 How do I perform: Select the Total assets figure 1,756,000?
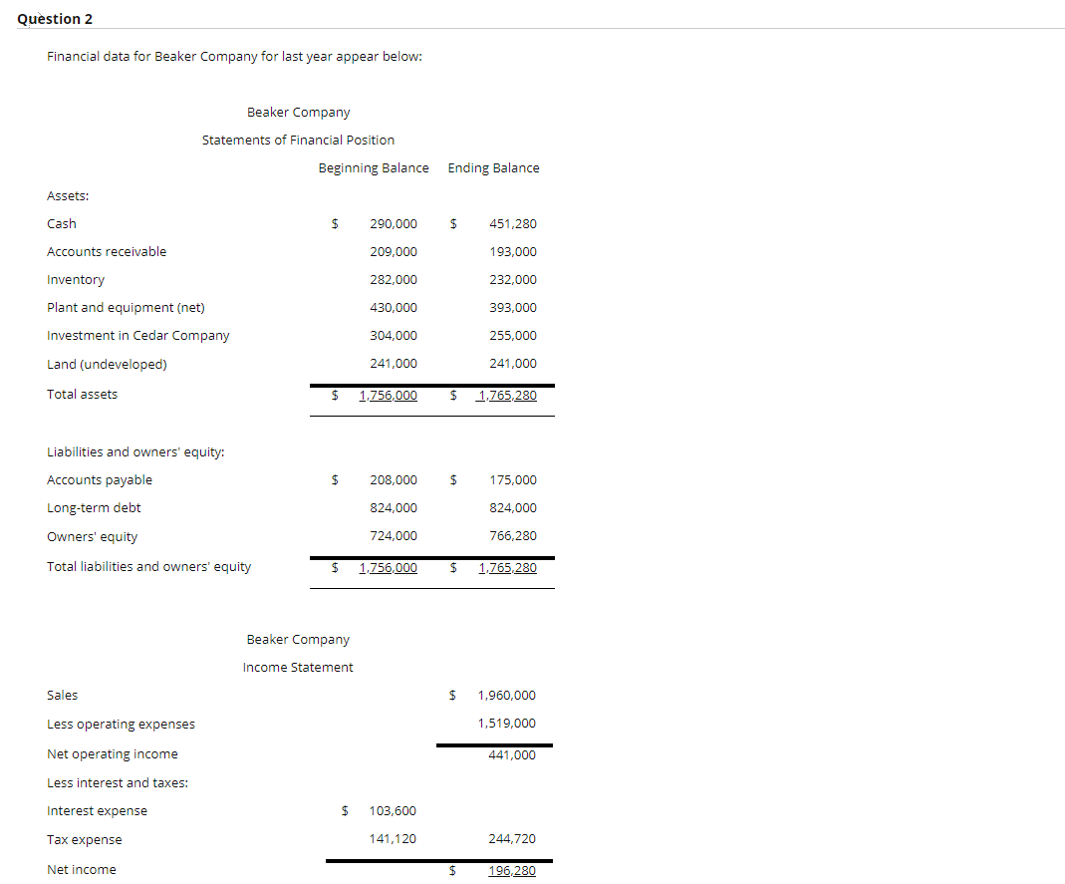(x=388, y=395)
